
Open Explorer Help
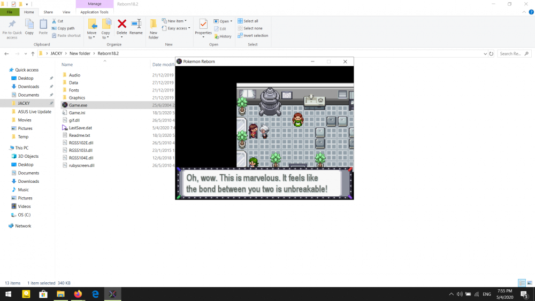coord(531,12)
